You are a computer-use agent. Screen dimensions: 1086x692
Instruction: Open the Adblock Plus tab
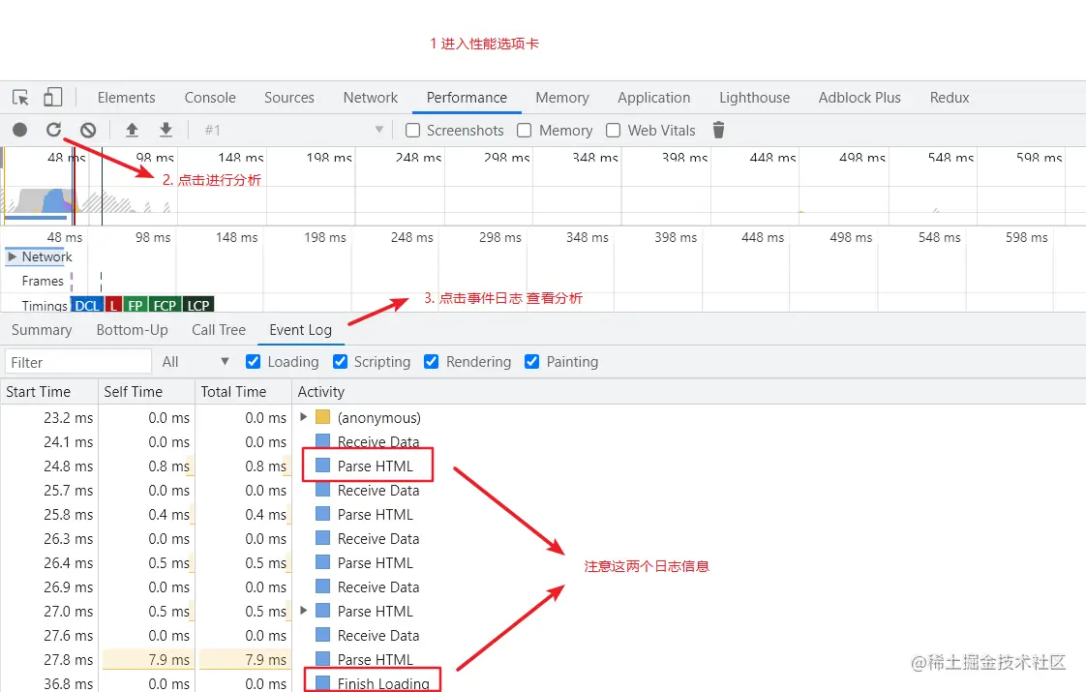tap(860, 98)
